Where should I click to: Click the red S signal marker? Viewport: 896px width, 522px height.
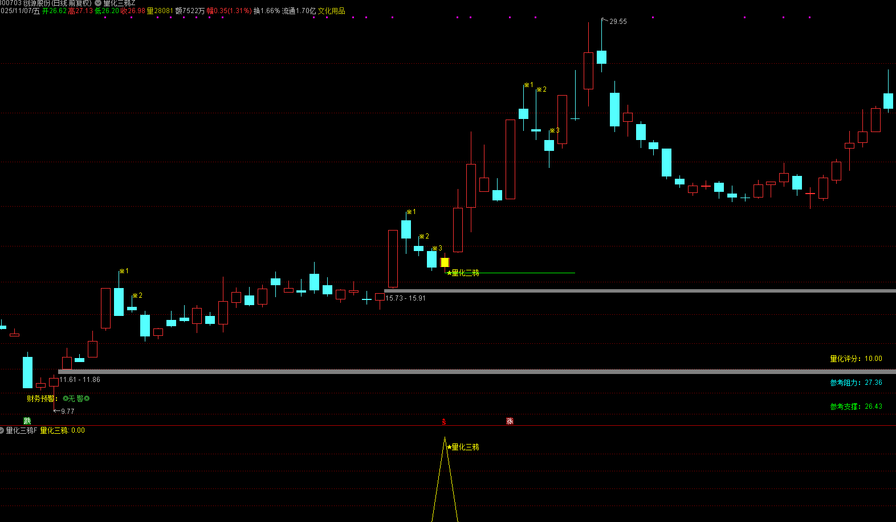click(444, 422)
